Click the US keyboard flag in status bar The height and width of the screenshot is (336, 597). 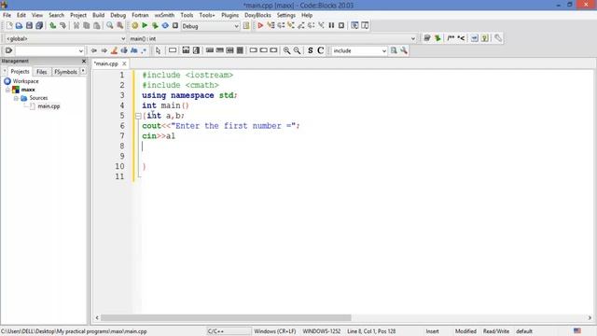pos(577,330)
